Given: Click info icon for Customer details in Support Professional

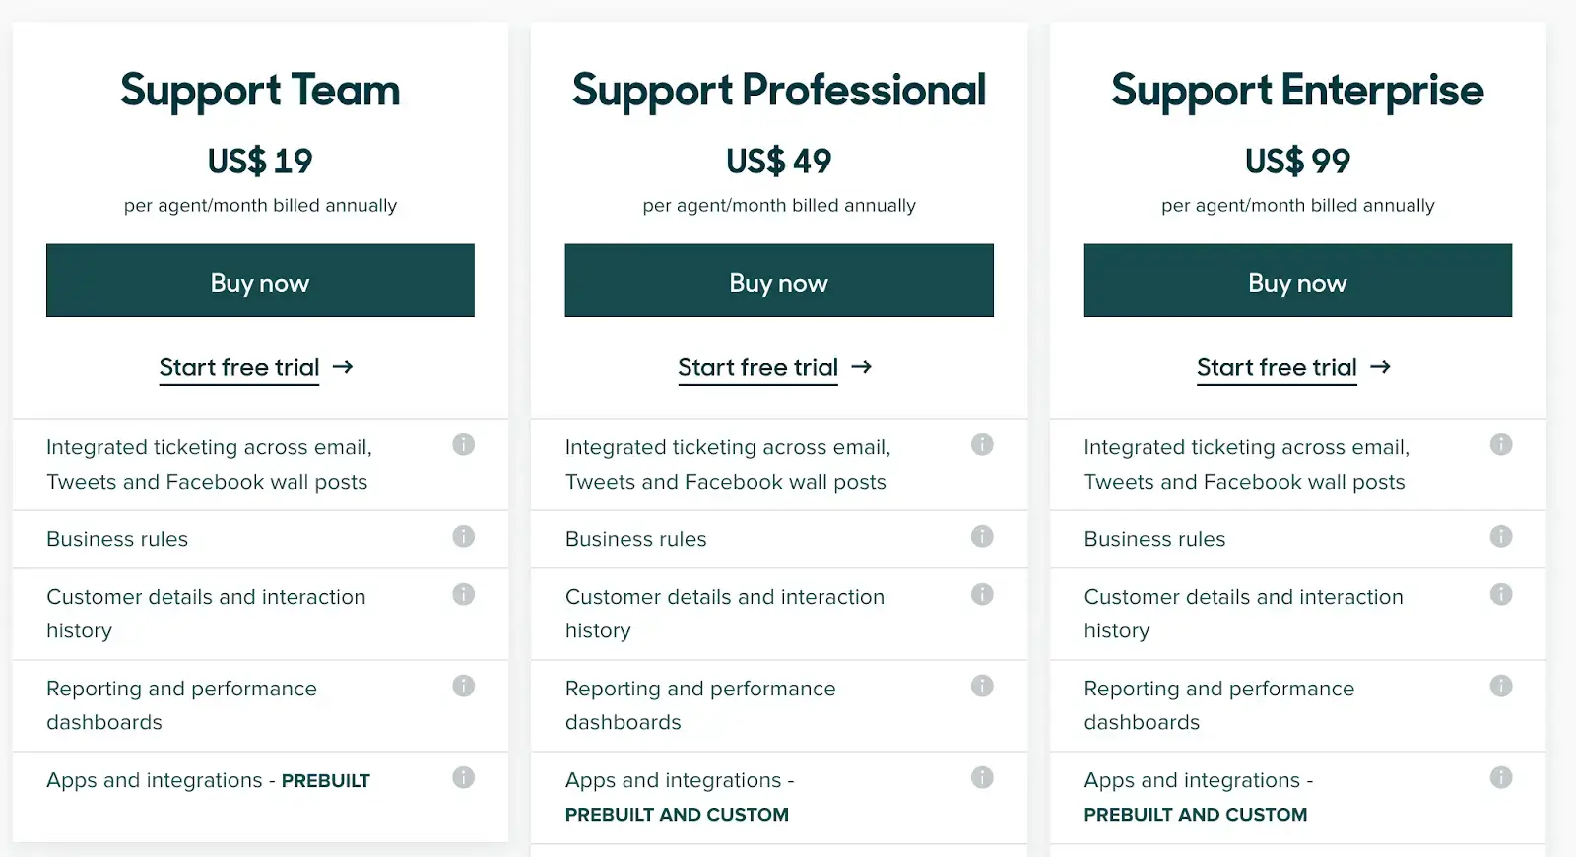Looking at the screenshot, I should (x=982, y=594).
